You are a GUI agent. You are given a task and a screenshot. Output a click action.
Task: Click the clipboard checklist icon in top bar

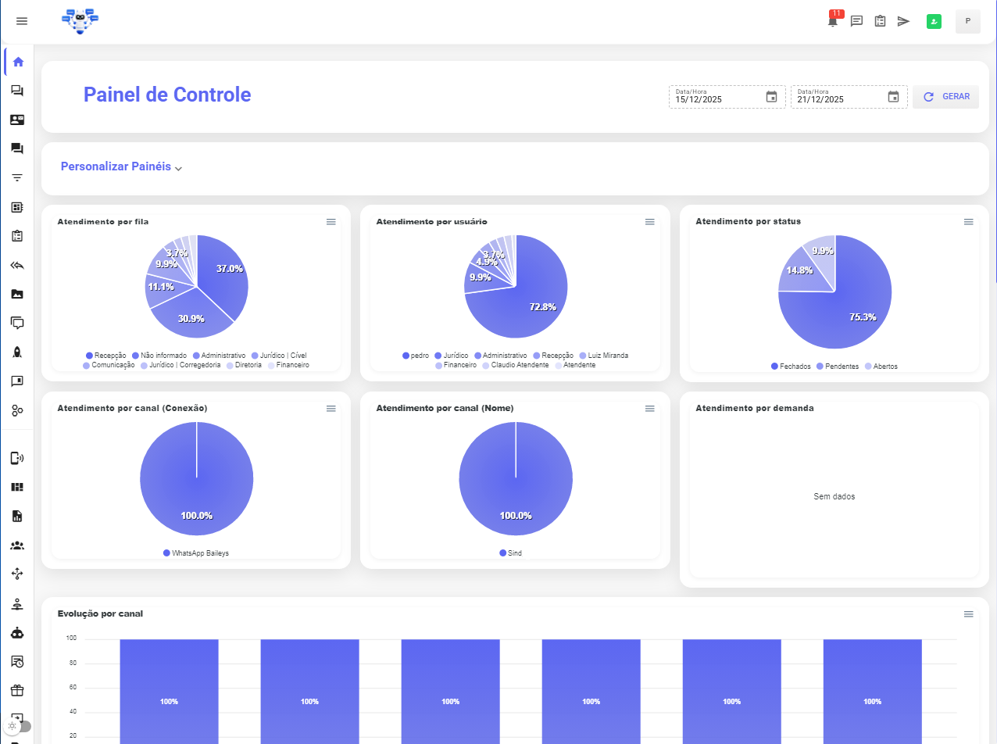(x=880, y=21)
